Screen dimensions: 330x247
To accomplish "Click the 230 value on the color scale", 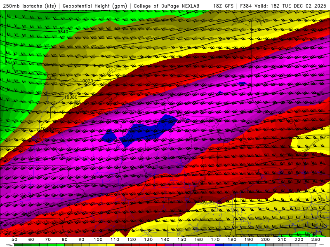I will click(316, 240).
